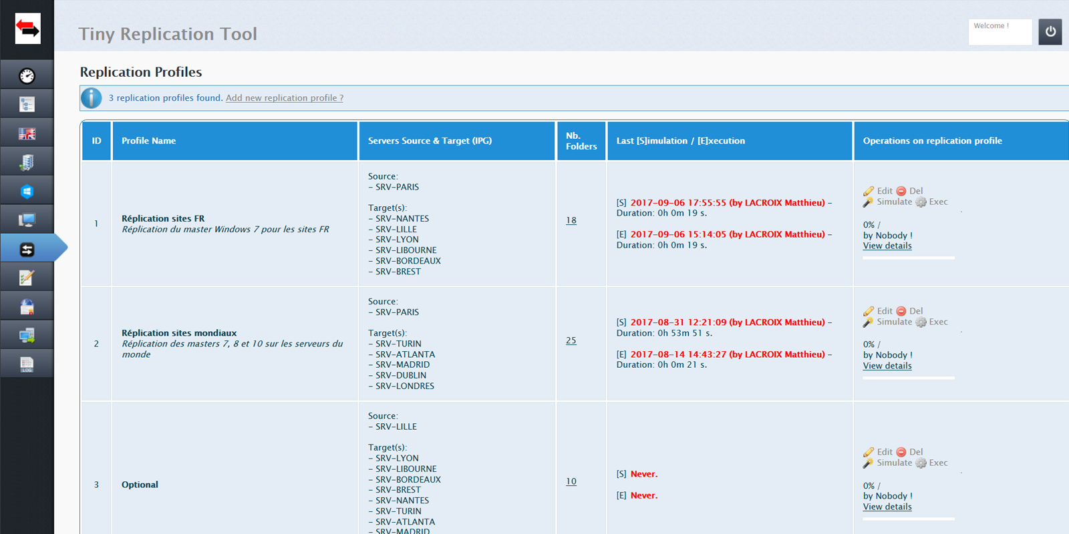
Task: Simulate the Réplication sites mondiaux profile
Action: (887, 322)
